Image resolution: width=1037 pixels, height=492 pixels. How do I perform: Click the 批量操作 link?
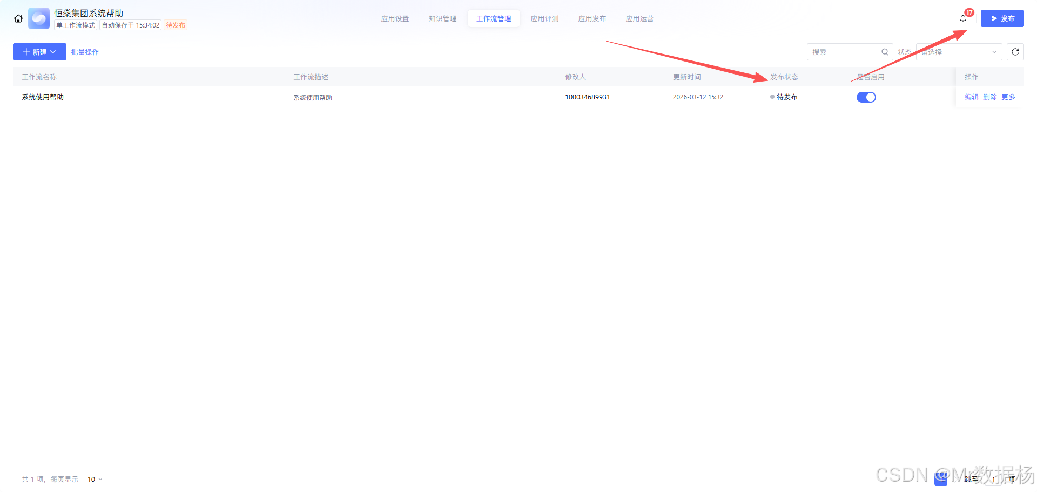[x=85, y=52]
